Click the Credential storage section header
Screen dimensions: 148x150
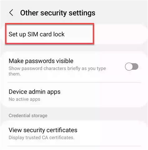tap(28, 116)
